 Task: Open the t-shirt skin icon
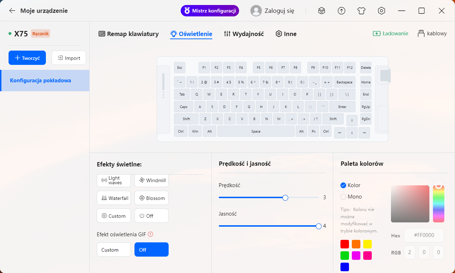[361, 11]
